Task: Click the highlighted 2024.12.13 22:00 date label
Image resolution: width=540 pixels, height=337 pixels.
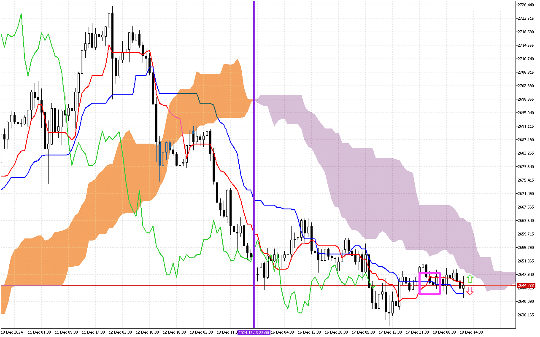Action: (254, 332)
